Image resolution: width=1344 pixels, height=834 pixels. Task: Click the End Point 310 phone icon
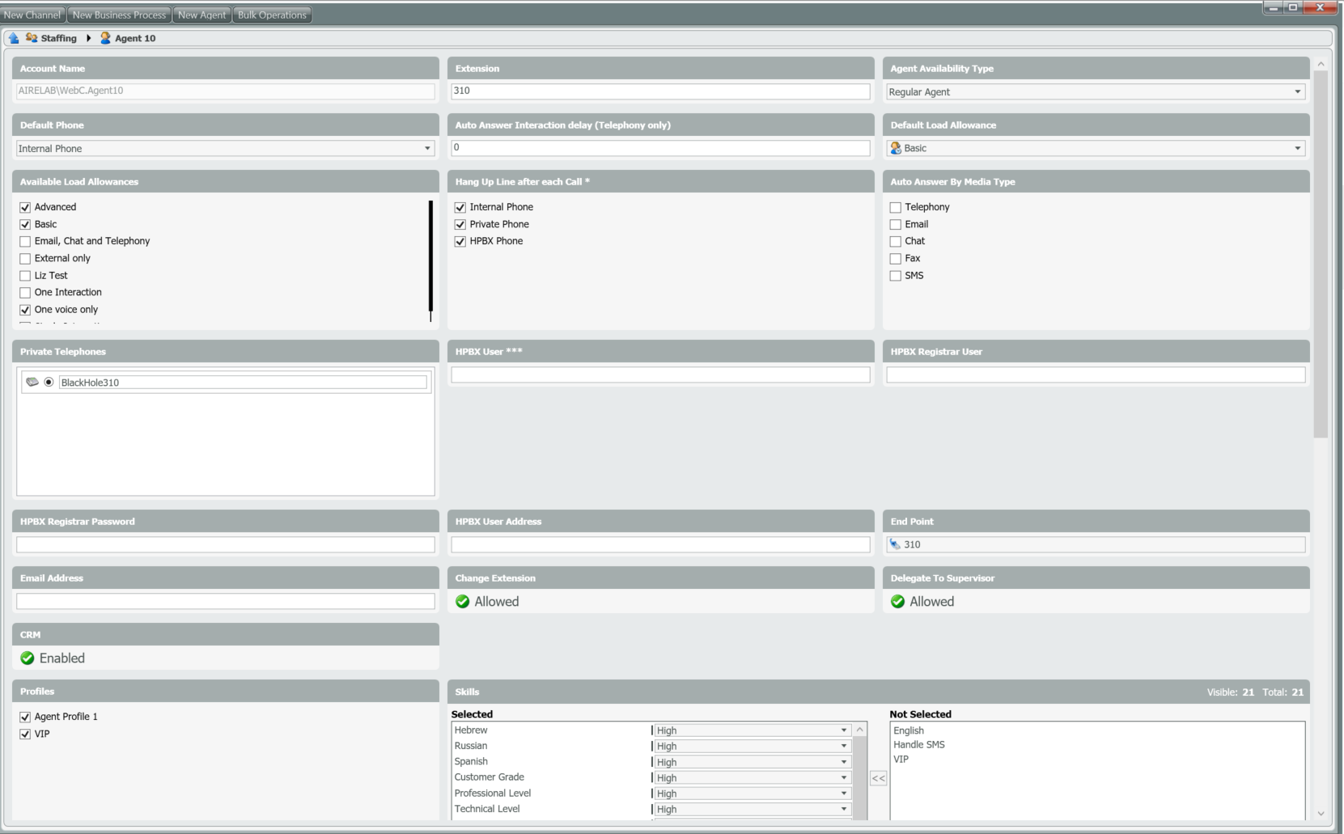(895, 544)
